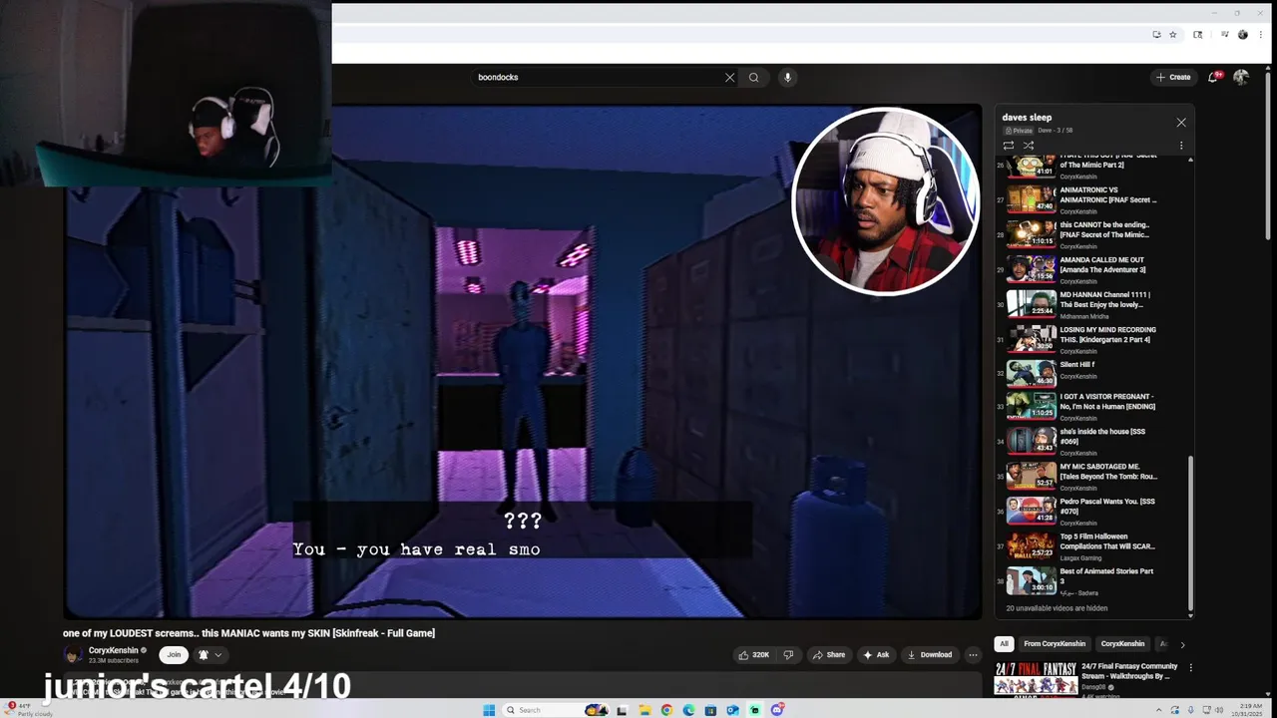Image resolution: width=1277 pixels, height=718 pixels.
Task: Open channel notification bell dropdown
Action: (210, 655)
